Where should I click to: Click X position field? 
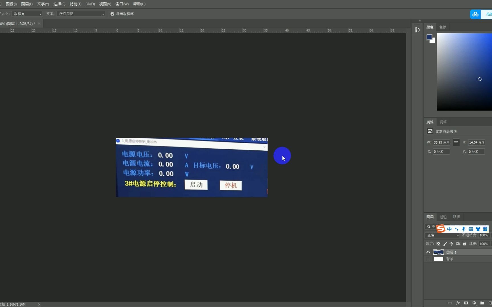pos(441,152)
